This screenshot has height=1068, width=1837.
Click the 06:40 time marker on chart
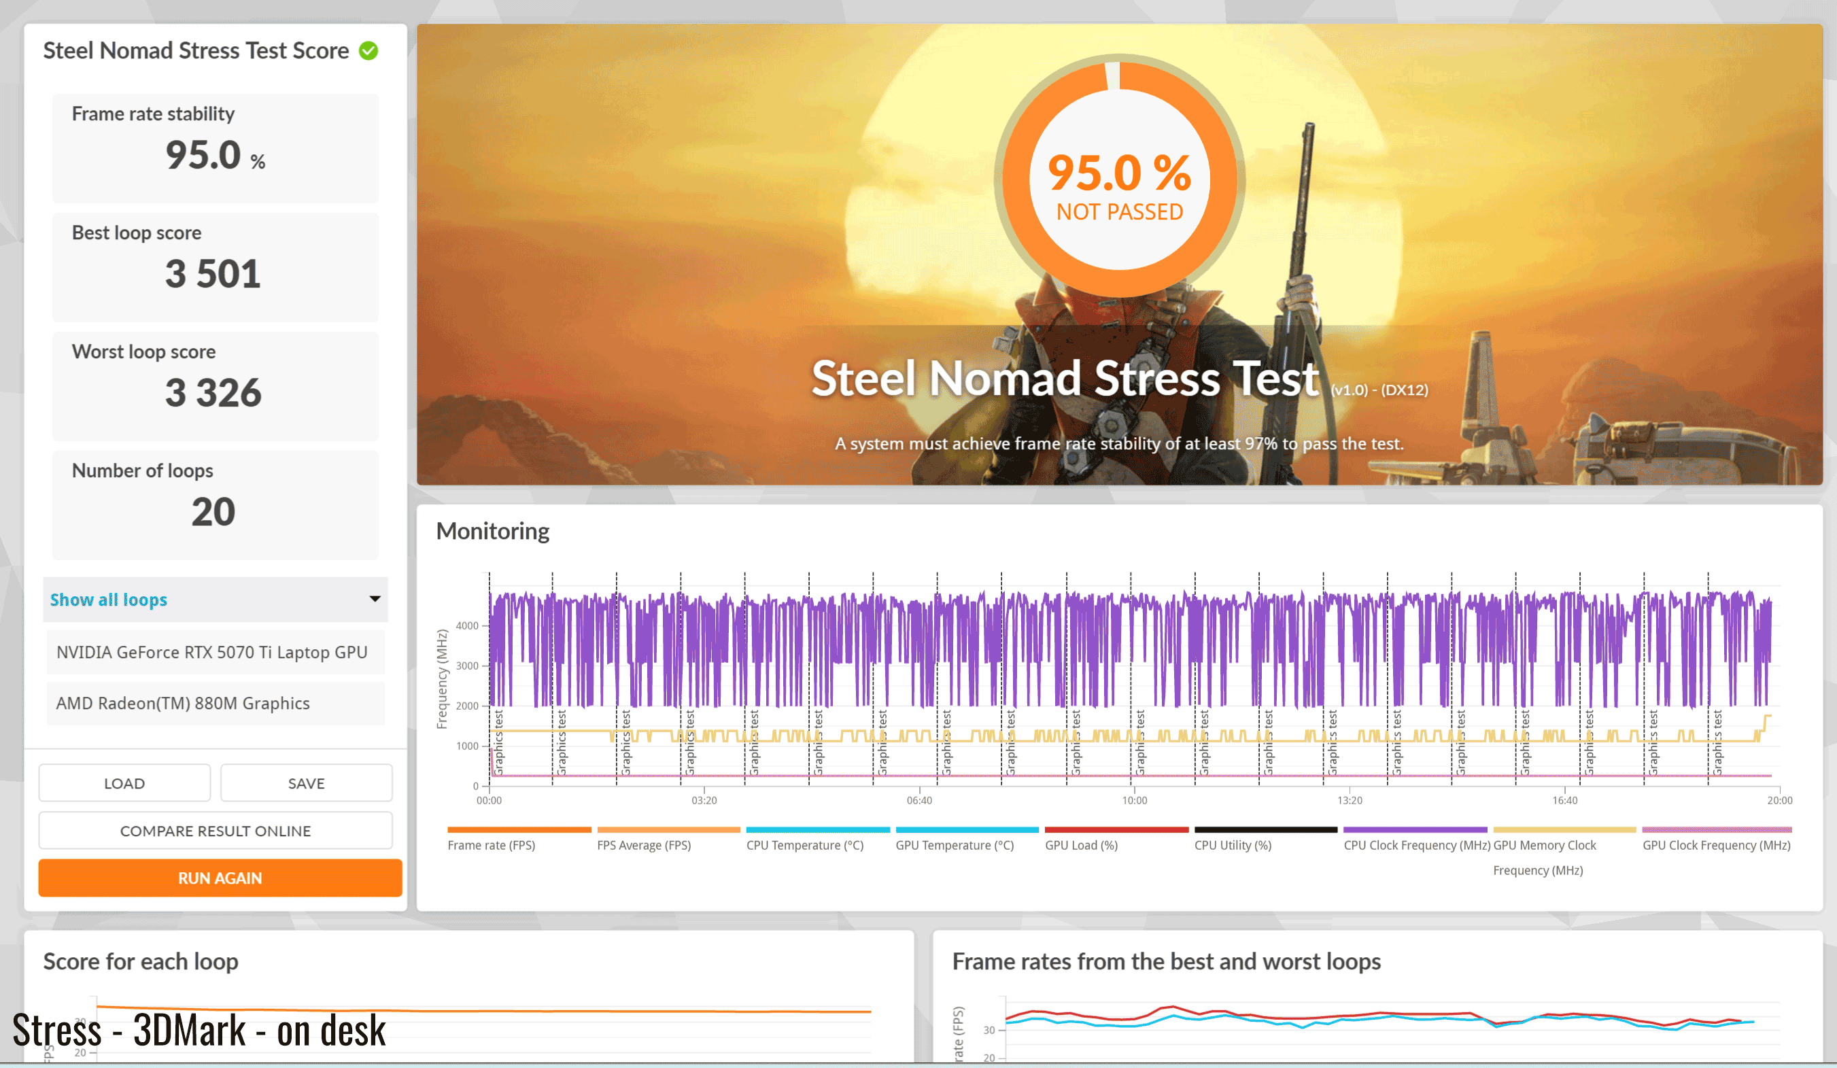click(x=919, y=799)
